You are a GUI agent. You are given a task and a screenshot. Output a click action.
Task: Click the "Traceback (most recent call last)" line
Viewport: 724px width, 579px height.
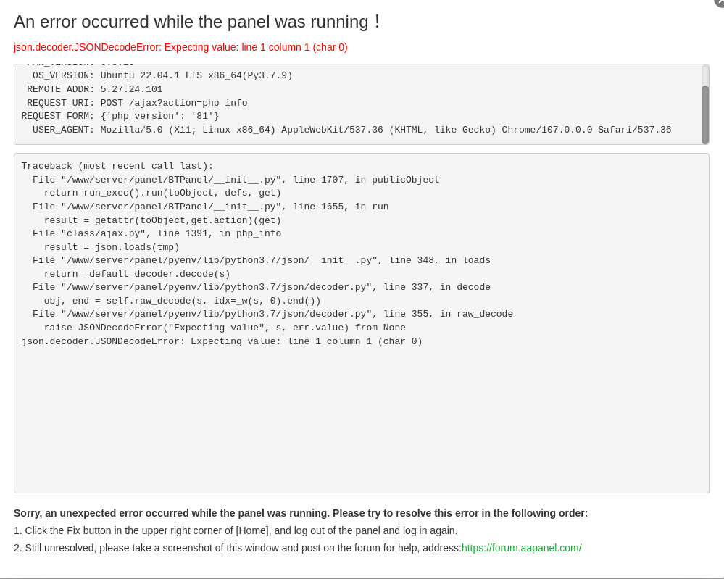coord(117,166)
